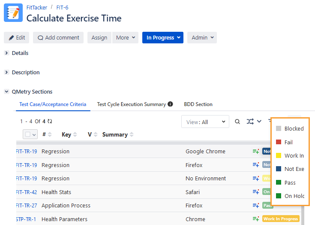
Task: Open Work In Progress status for Health Parameters
Action: pyautogui.click(x=281, y=219)
